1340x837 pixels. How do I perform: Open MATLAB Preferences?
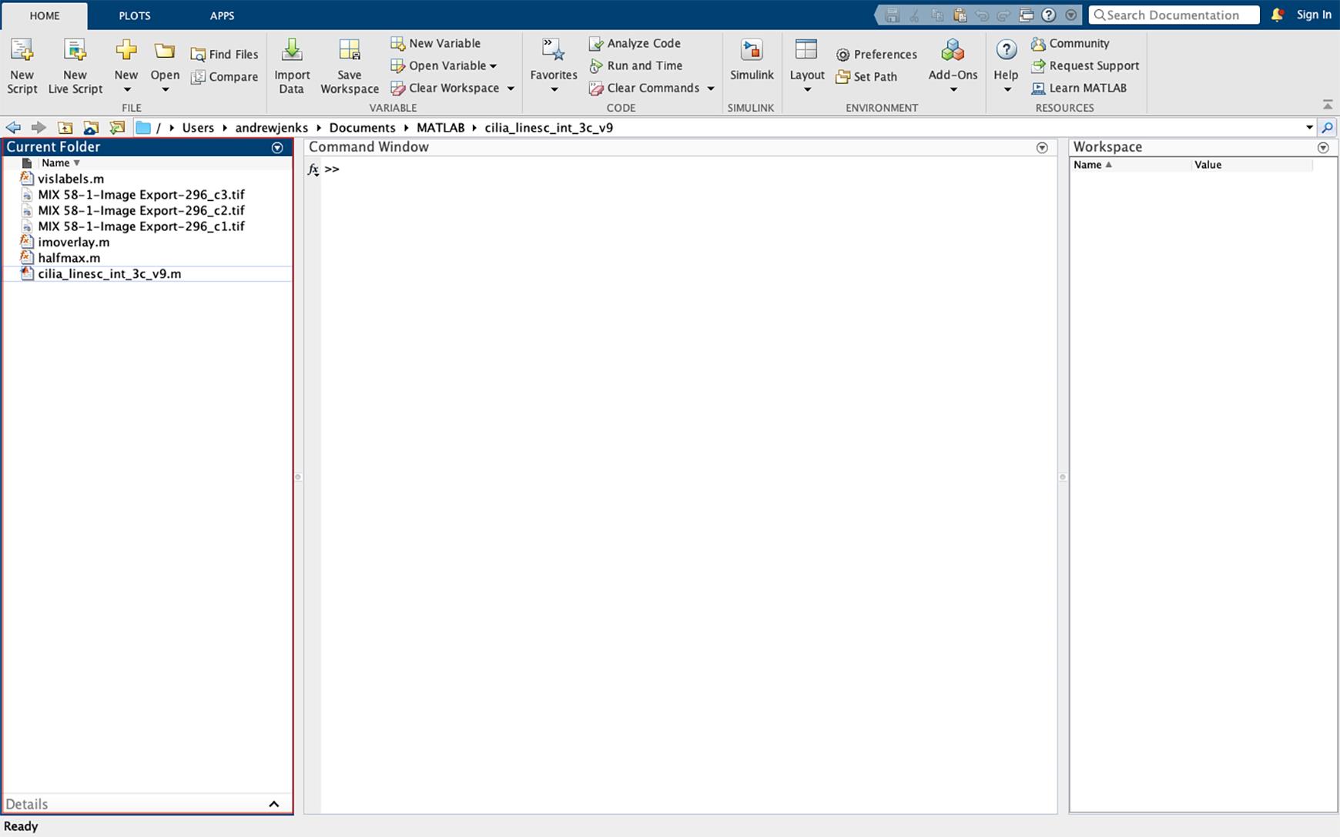point(876,54)
